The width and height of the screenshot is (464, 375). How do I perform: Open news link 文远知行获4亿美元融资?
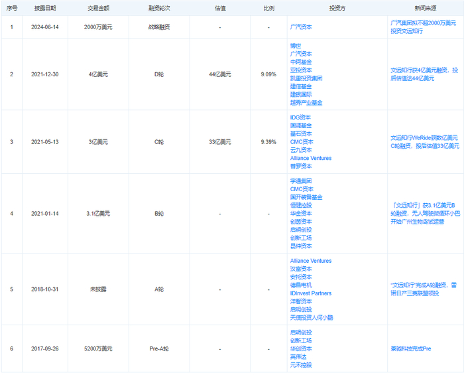click(424, 74)
